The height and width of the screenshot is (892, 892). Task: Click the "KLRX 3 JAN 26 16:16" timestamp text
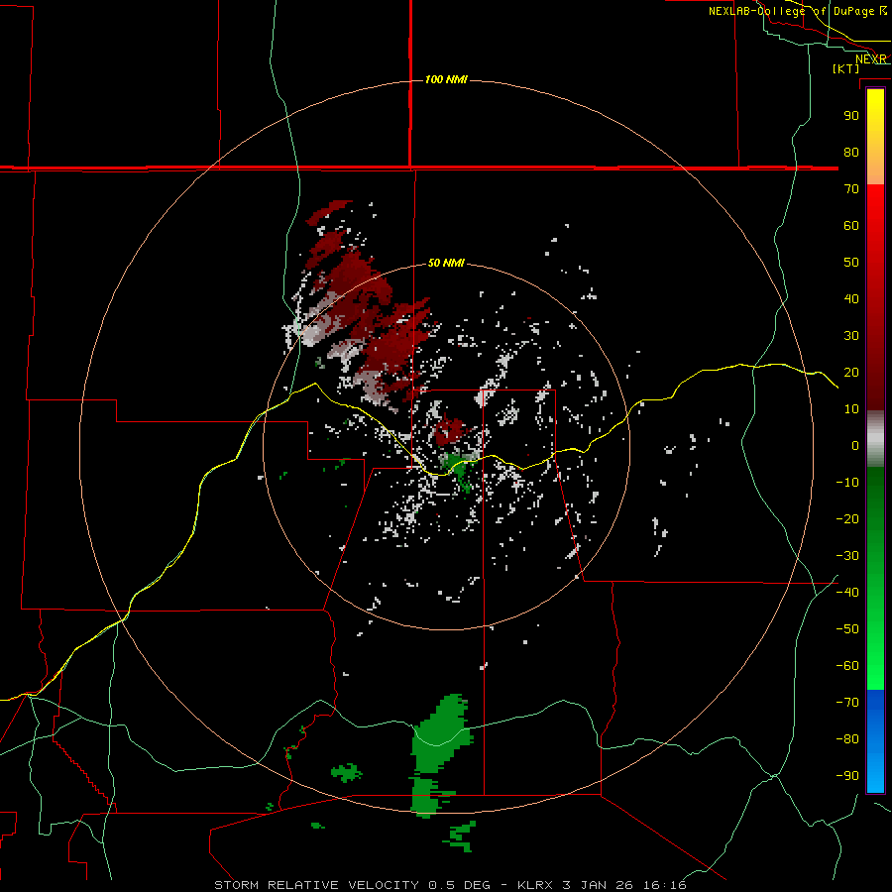click(602, 885)
